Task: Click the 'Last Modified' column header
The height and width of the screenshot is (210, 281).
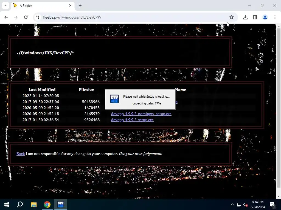Action: pyautogui.click(x=42, y=90)
